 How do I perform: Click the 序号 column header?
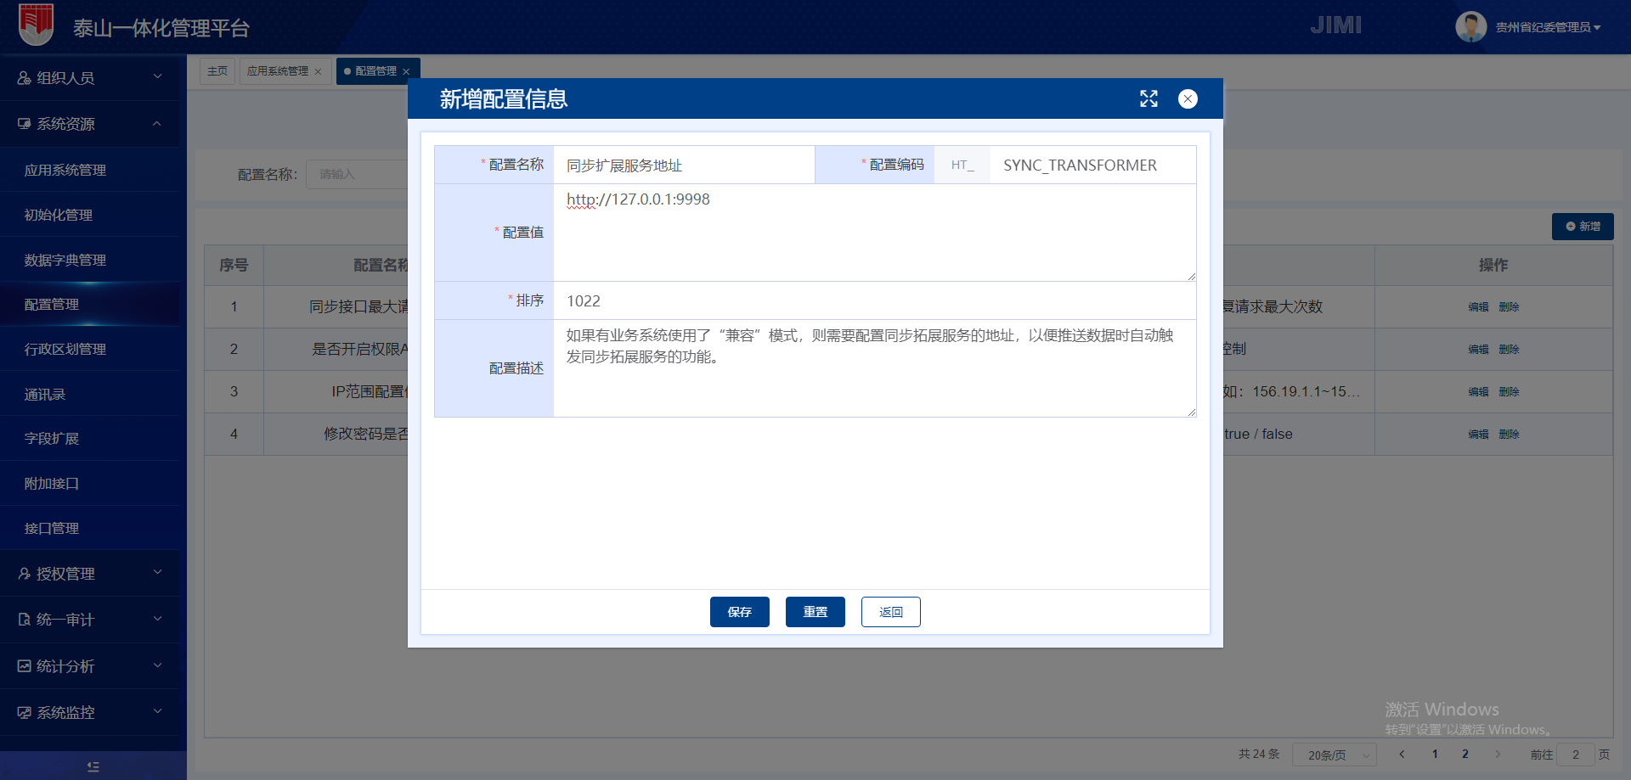[x=234, y=265]
